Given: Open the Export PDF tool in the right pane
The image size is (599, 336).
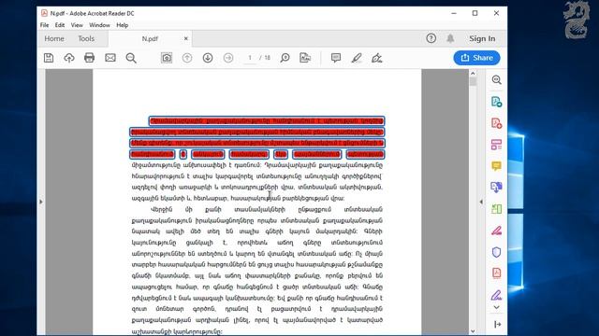Looking at the screenshot, I should click(x=497, y=102).
